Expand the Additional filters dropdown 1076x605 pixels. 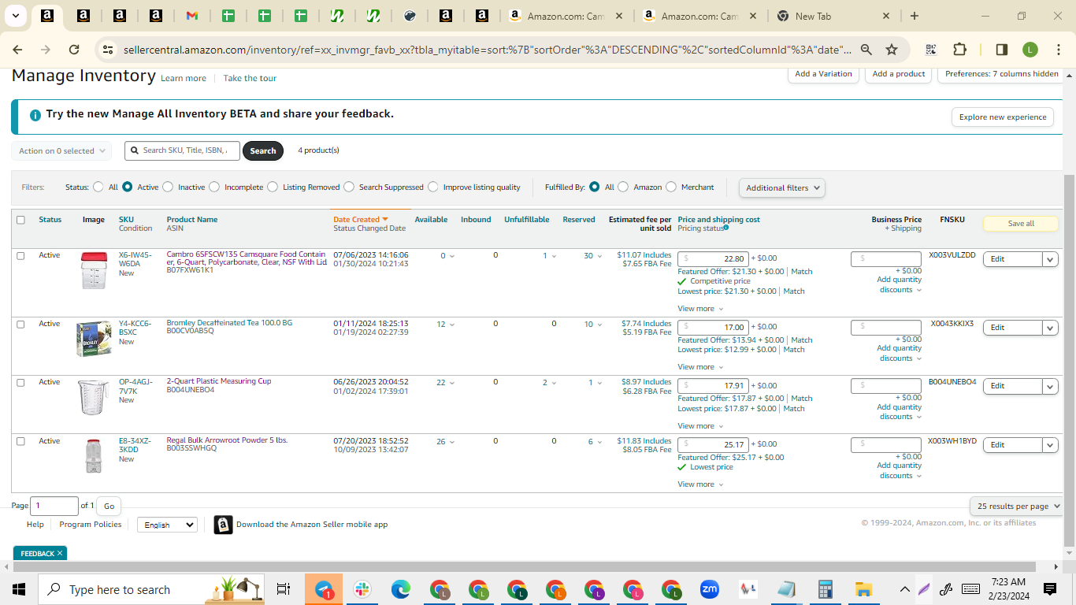(x=782, y=187)
